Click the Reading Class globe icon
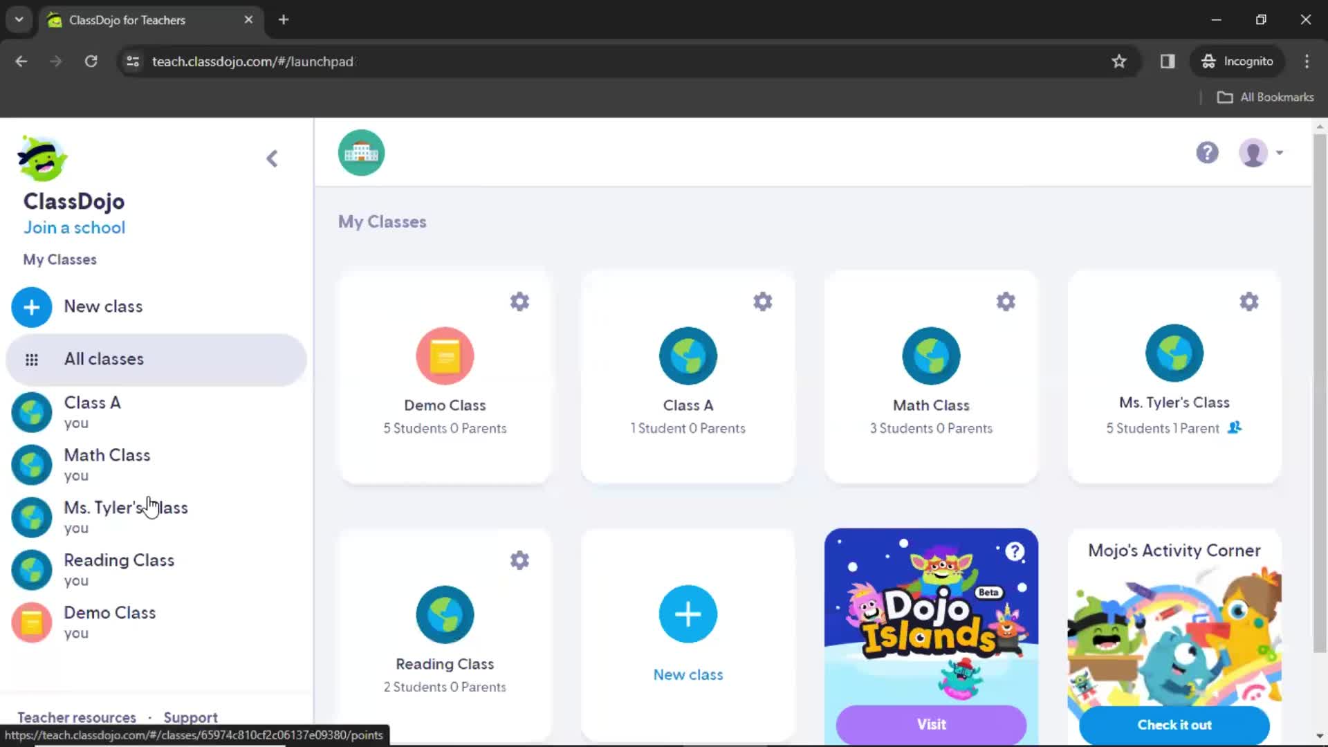Viewport: 1328px width, 747px height. pyautogui.click(x=444, y=614)
